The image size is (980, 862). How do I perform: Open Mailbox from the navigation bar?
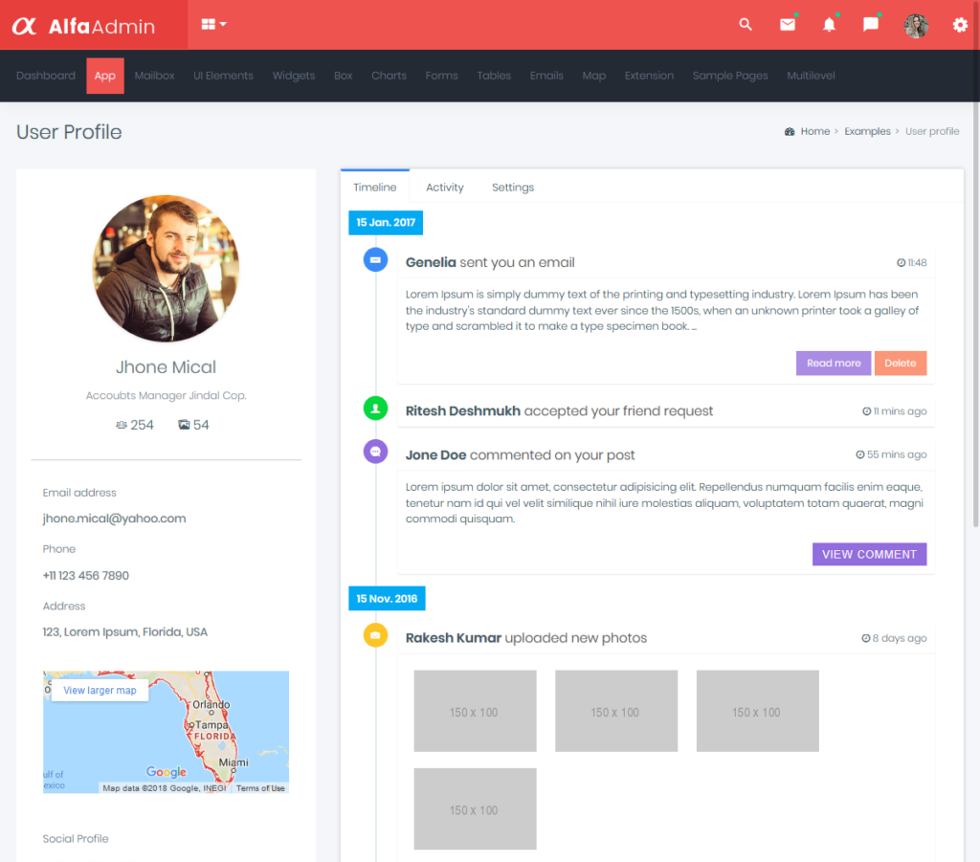point(154,76)
